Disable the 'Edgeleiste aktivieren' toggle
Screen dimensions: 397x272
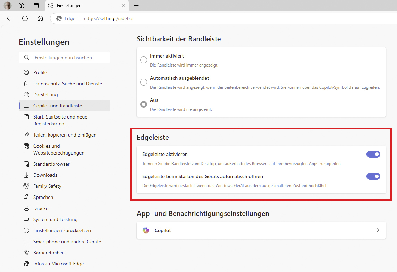point(373,154)
